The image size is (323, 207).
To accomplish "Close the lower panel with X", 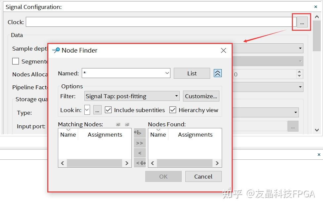I will [319, 154].
